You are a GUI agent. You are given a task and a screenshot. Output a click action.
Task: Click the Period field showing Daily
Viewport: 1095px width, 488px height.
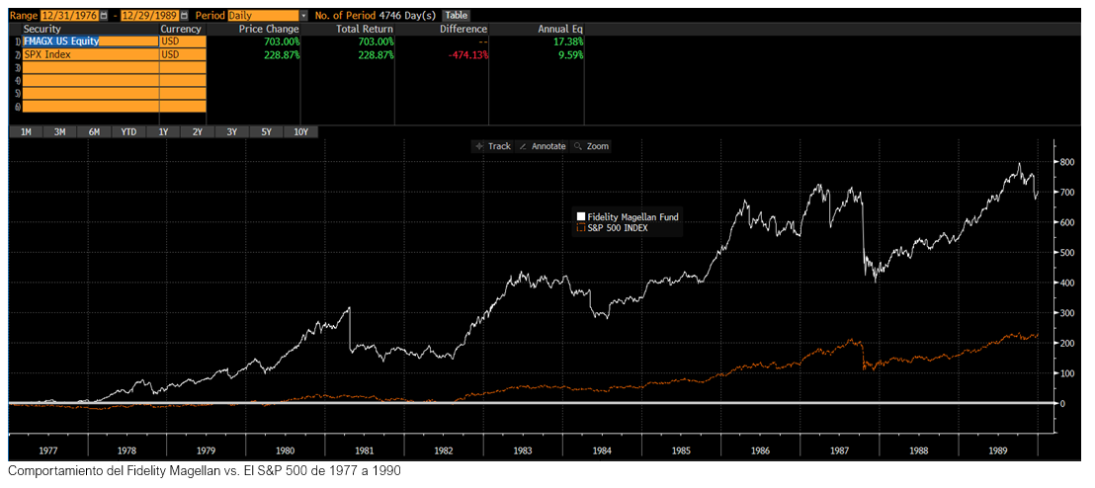[x=263, y=15]
